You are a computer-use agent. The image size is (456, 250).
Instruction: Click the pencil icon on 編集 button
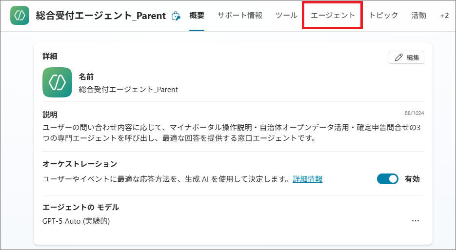[399, 58]
